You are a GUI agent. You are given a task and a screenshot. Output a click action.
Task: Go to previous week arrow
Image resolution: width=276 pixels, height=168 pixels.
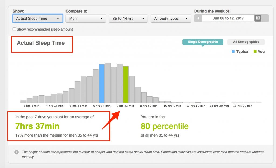coord(198,18)
